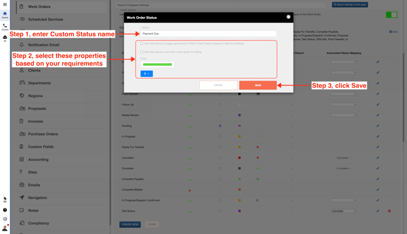The height and width of the screenshot is (234, 407).
Task: Open Test Status Canceled mapping dropdown
Action: click(x=344, y=211)
